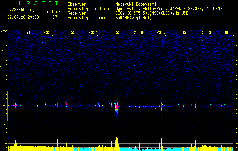The image size is (238, 151).
Task: Click the kHz axis unit label
Action: [x=3, y=31]
